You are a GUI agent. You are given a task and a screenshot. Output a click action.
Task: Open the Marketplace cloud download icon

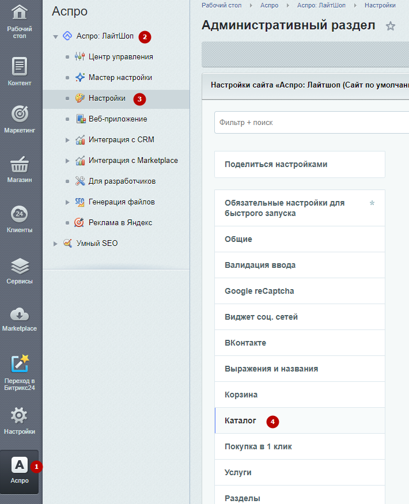point(19,314)
